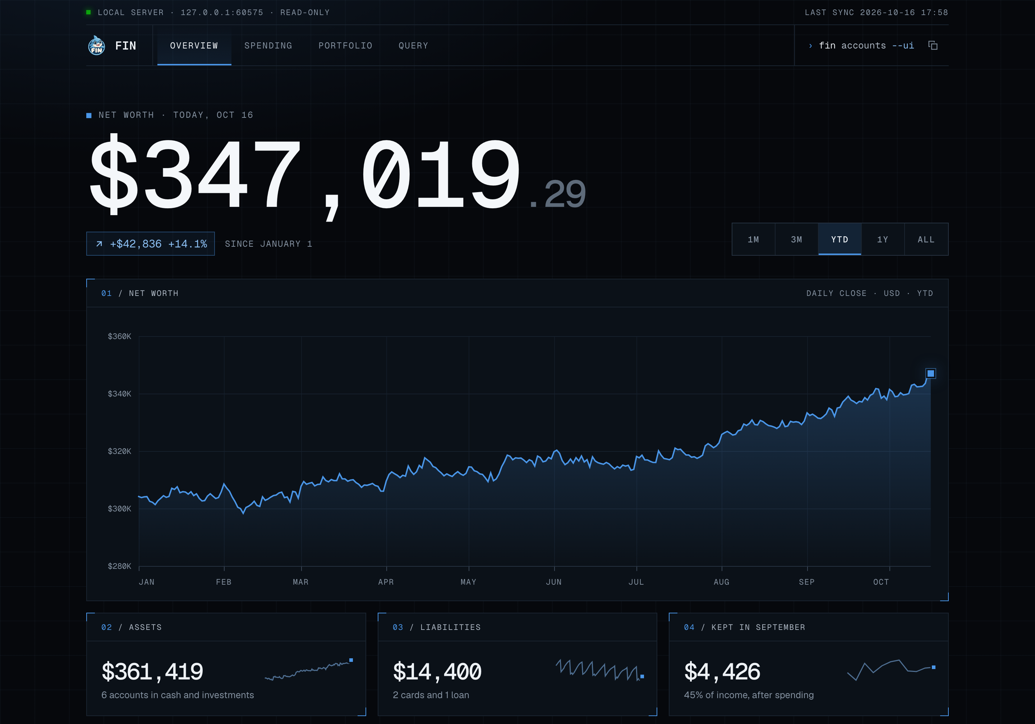Click the $360K y-axis label

(119, 336)
